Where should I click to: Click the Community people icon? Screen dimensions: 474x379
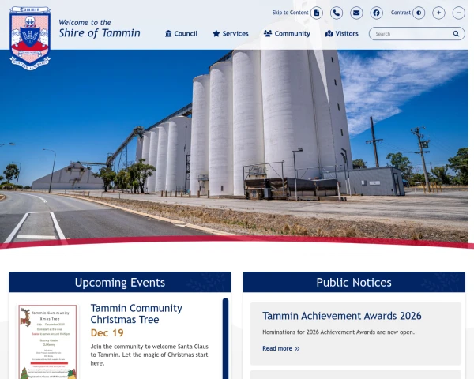[x=268, y=33]
